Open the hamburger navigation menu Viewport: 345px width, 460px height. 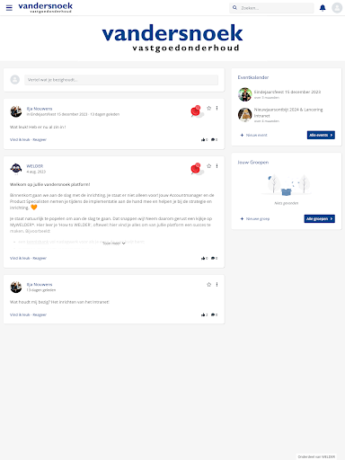9,8
